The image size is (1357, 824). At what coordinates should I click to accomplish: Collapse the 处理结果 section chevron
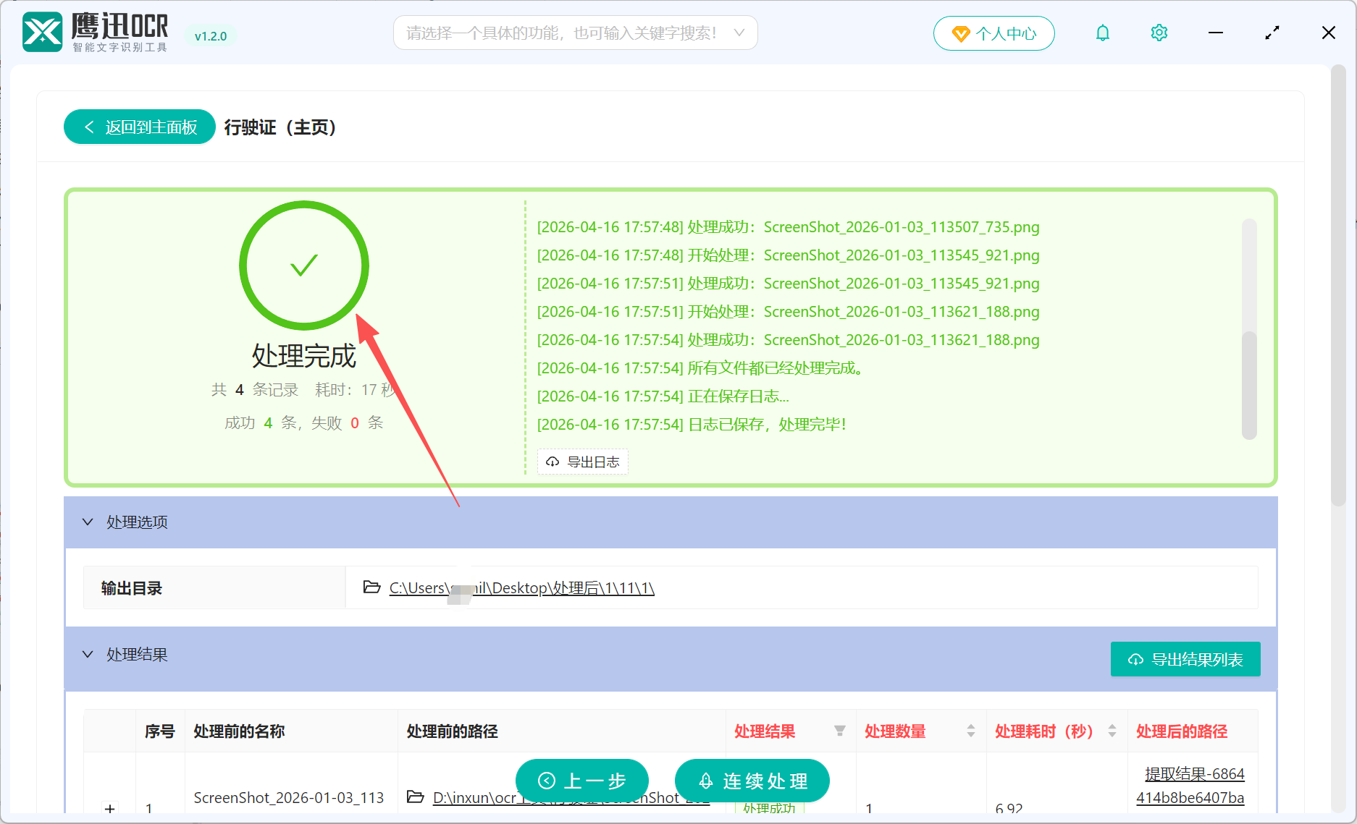pyautogui.click(x=88, y=654)
